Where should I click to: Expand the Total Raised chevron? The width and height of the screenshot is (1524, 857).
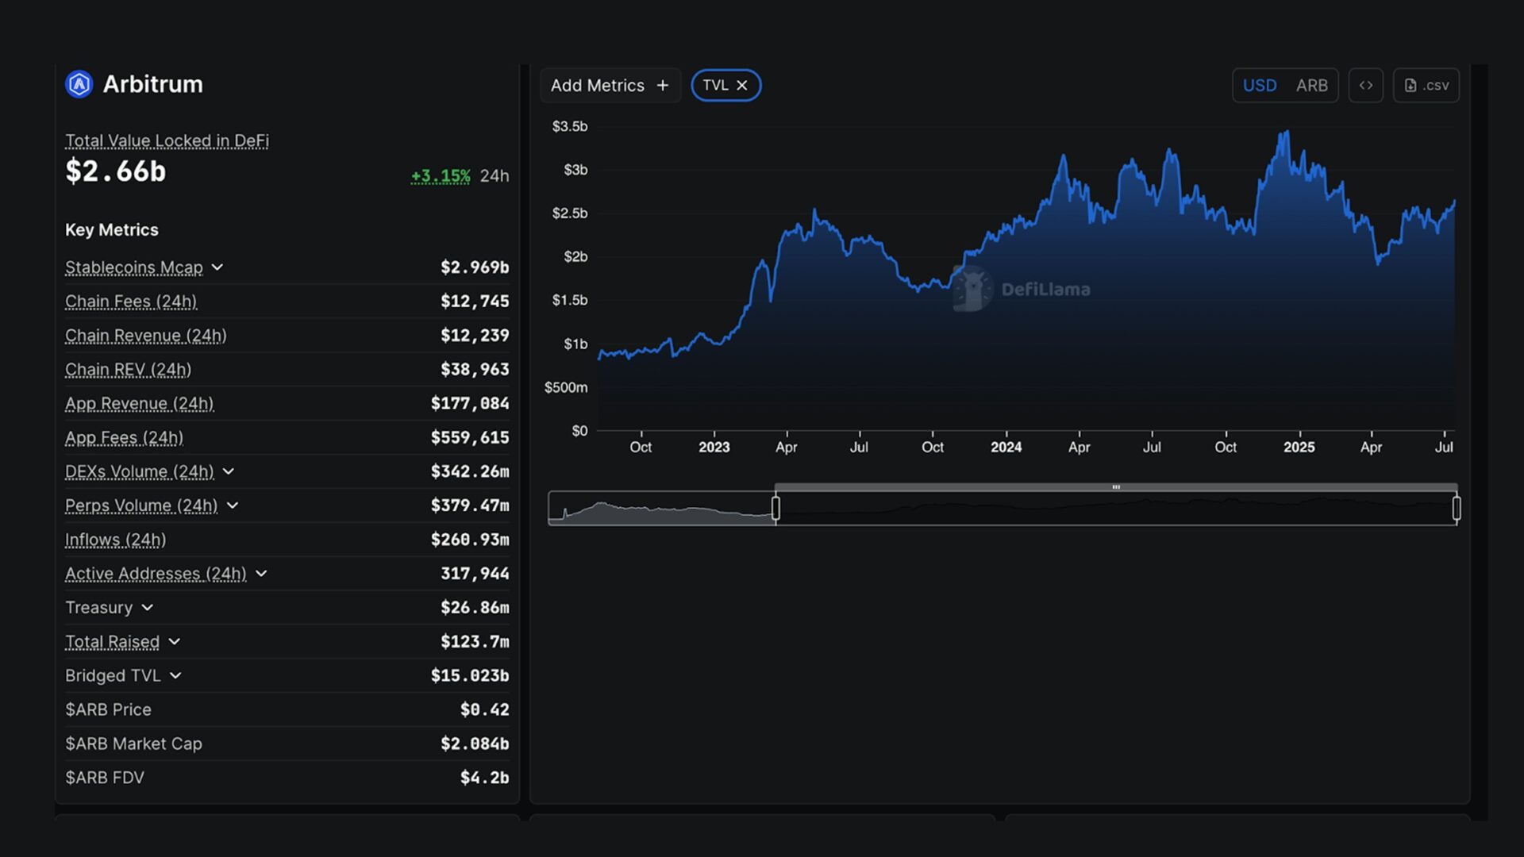(175, 642)
